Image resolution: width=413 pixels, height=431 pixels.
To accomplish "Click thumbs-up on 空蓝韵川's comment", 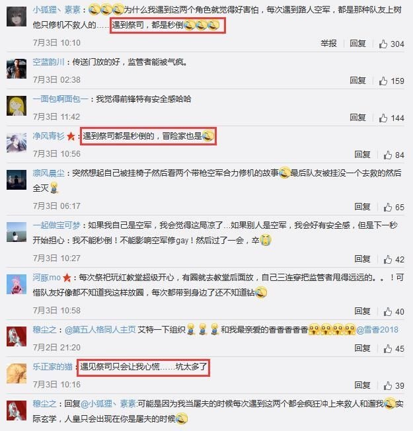I will coord(392,81).
